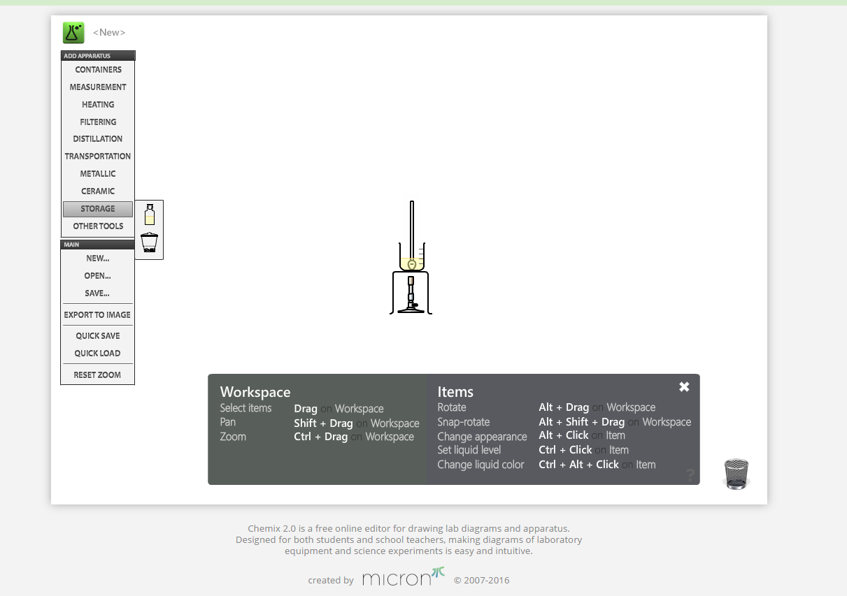Click Export to Image
This screenshot has height=596, width=847.
[x=98, y=315]
